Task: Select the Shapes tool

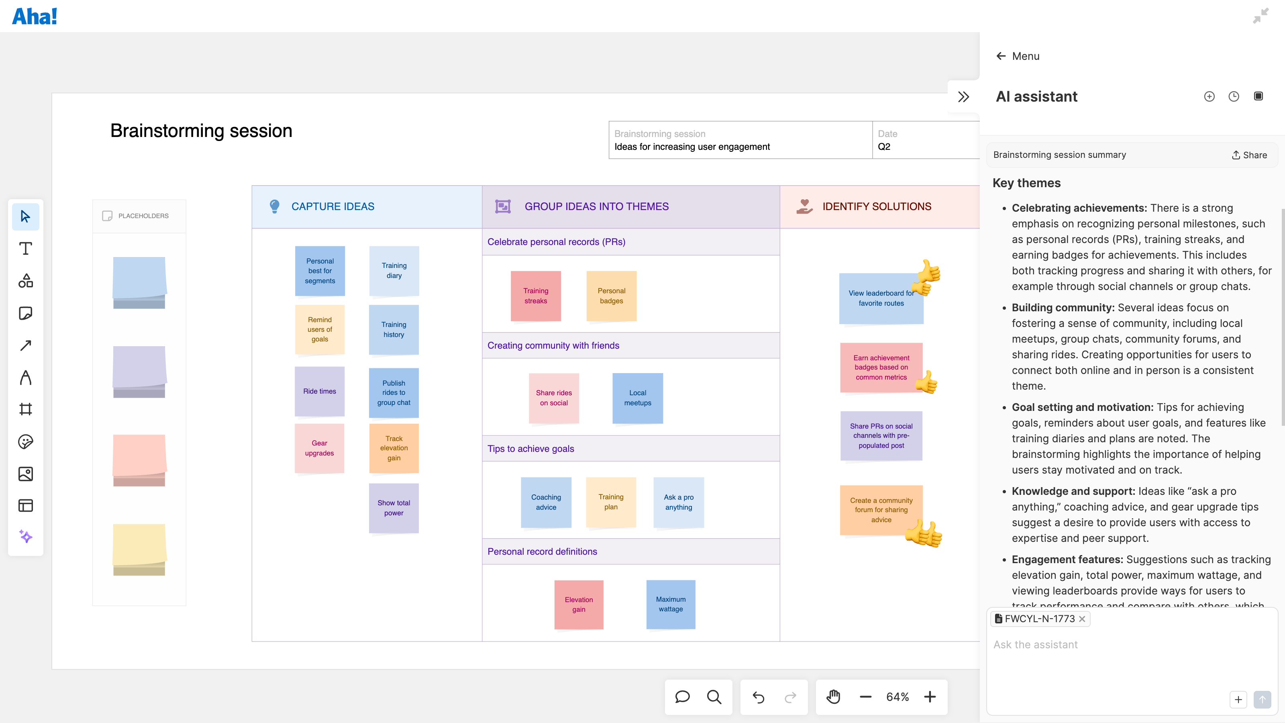Action: 25,281
